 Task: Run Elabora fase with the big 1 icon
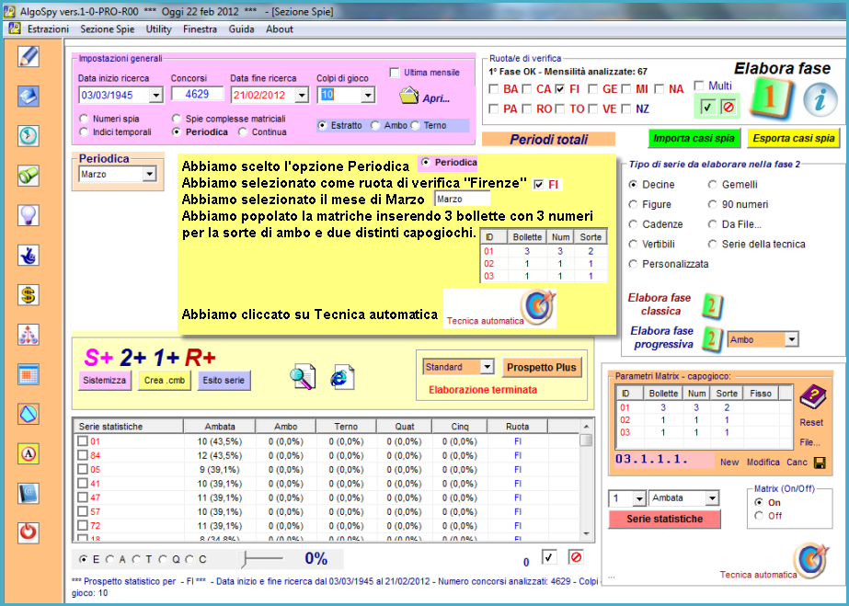(771, 97)
